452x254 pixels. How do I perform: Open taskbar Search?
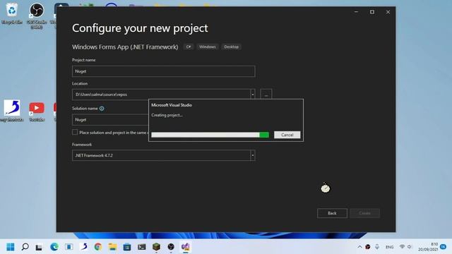pyautogui.click(x=25, y=247)
